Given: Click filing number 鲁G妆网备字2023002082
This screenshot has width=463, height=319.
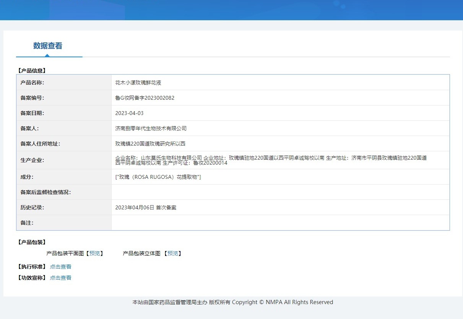Looking at the screenshot, I should (x=145, y=98).
